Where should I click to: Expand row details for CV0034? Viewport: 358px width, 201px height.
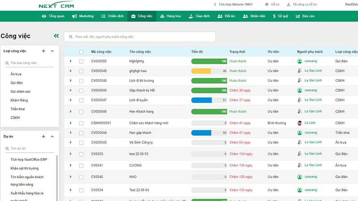click(71, 190)
